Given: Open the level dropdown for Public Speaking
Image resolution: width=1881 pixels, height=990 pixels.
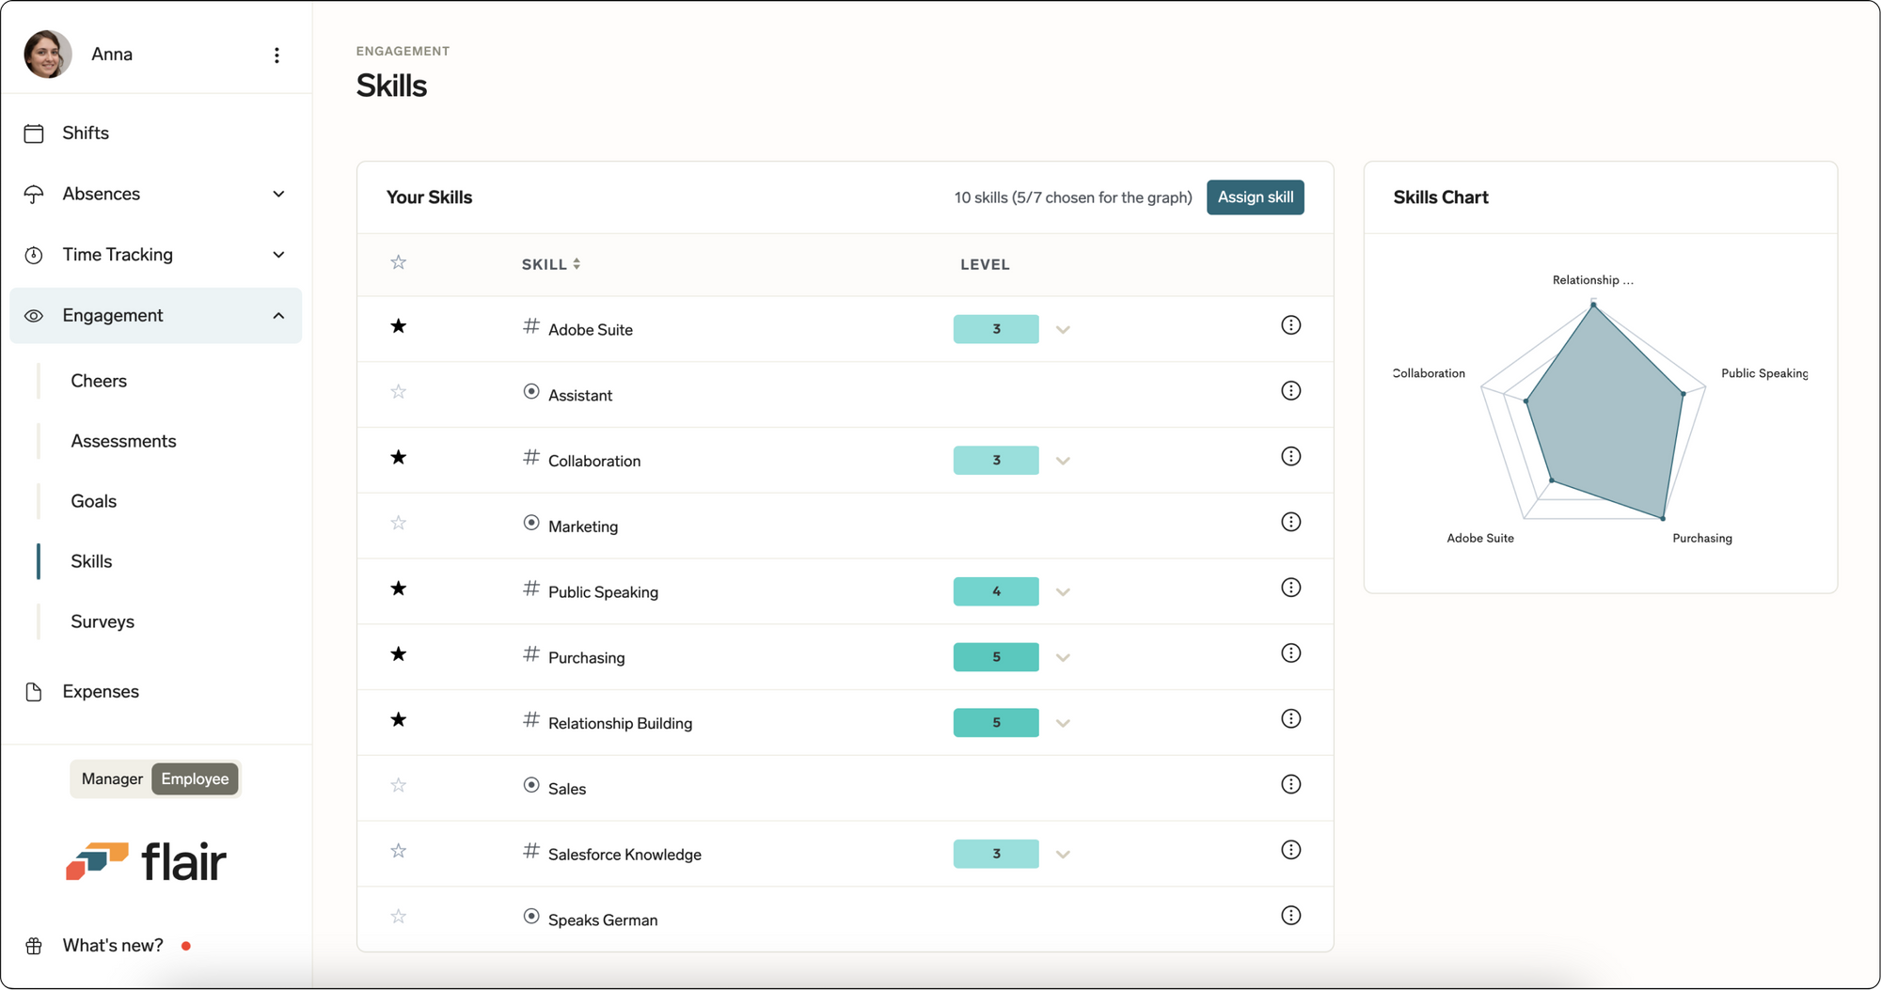Looking at the screenshot, I should (1063, 591).
